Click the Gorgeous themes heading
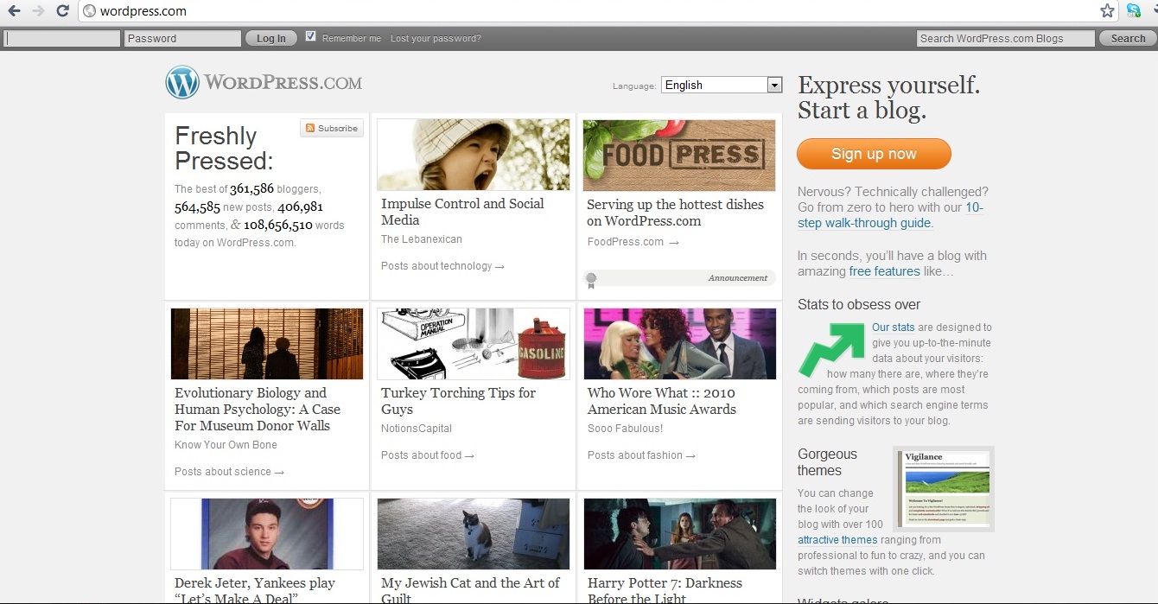1158x604 pixels. pyautogui.click(x=827, y=462)
